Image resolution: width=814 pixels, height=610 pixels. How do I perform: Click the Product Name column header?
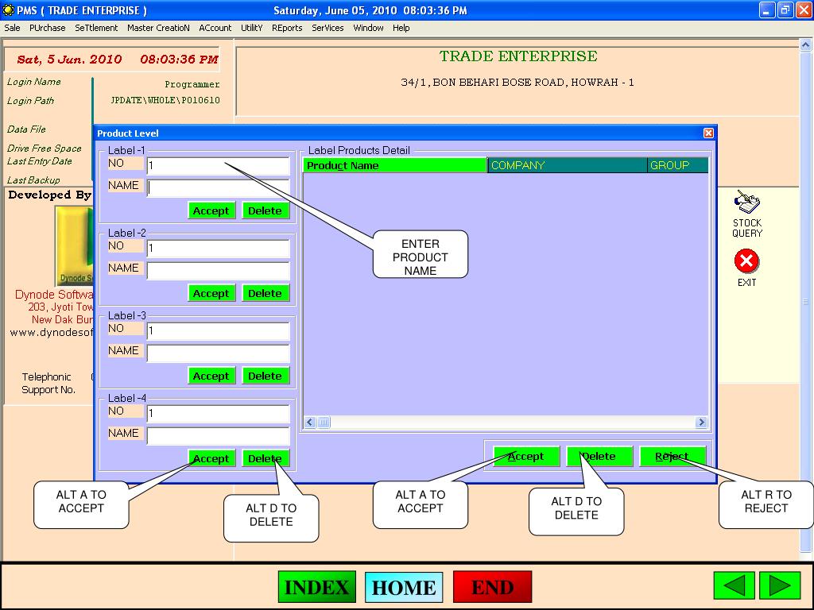tap(395, 165)
